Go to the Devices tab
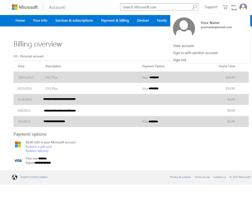Image resolution: width=252 pixels, height=200 pixels. click(x=143, y=21)
